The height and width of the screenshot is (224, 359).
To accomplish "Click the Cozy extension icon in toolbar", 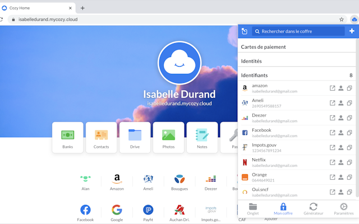I will click(x=354, y=19).
